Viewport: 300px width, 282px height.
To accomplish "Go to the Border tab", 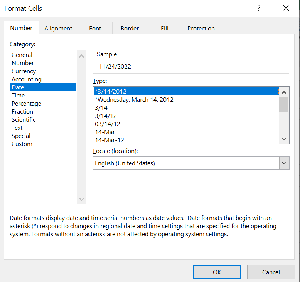I will click(130, 28).
